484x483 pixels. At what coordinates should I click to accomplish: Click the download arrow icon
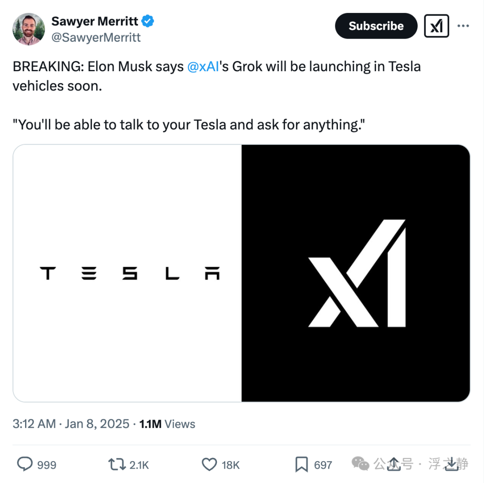[x=451, y=464]
